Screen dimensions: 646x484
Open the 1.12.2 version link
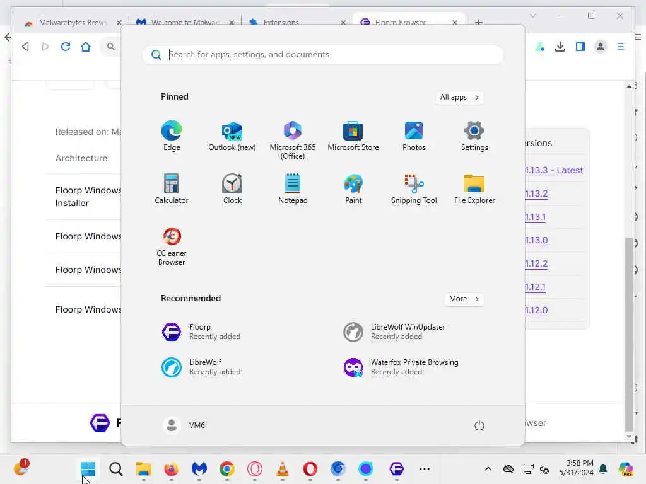pos(536,264)
